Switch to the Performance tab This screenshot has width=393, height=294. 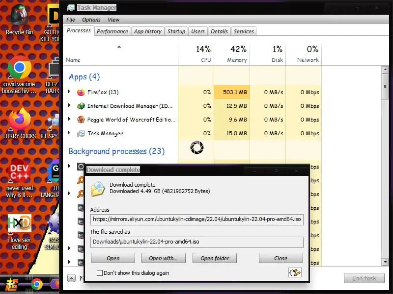tap(112, 31)
